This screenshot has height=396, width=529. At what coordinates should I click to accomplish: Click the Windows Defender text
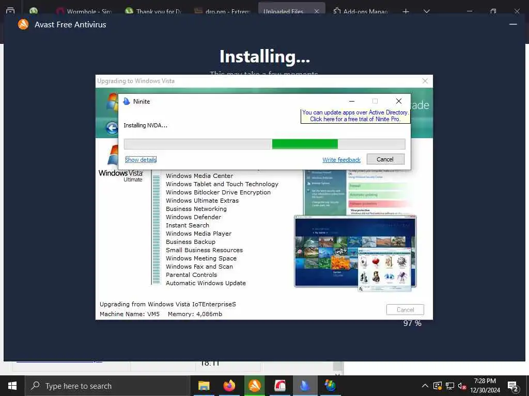[194, 217]
